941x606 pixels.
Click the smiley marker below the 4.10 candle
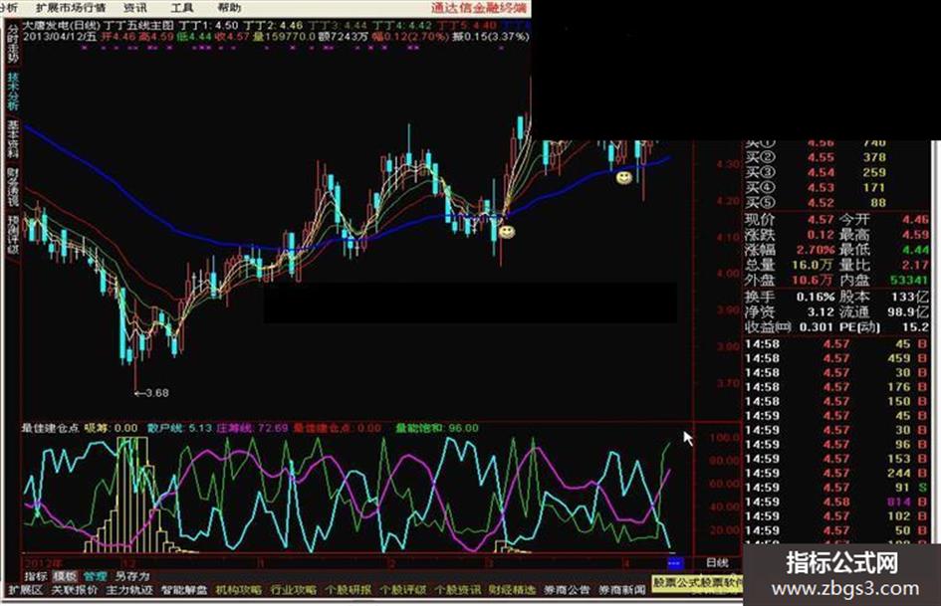507,232
